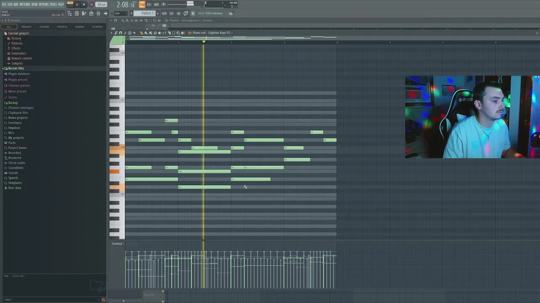Image resolution: width=540 pixels, height=303 pixels.
Task: Expand the Mixer presets folder
Action: [17, 91]
